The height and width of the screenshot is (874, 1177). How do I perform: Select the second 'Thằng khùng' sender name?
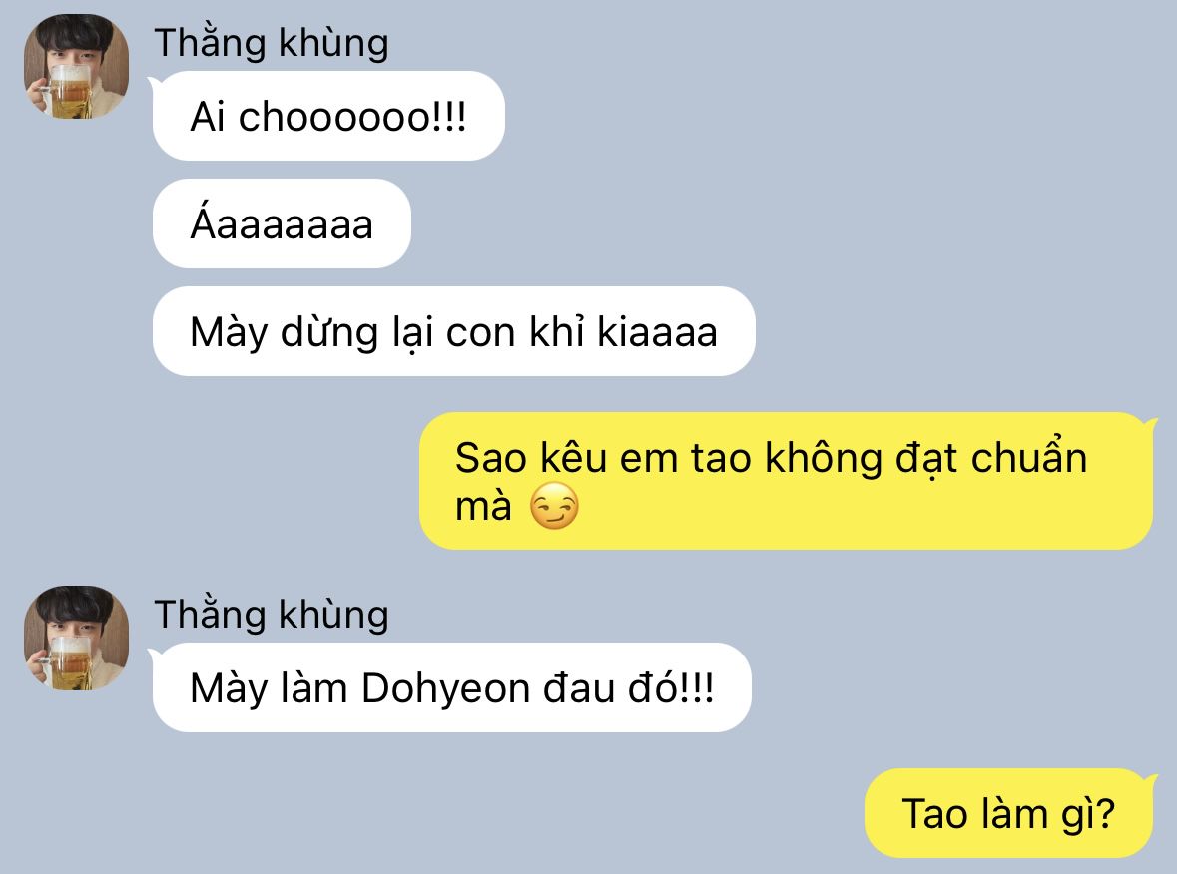coord(272,614)
